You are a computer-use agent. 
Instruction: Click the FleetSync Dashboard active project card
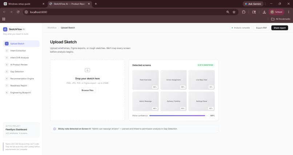tap(21, 130)
